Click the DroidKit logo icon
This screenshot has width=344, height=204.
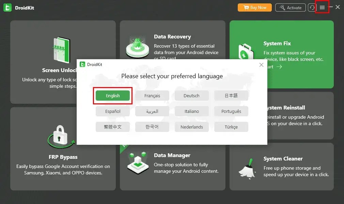pos(7,7)
